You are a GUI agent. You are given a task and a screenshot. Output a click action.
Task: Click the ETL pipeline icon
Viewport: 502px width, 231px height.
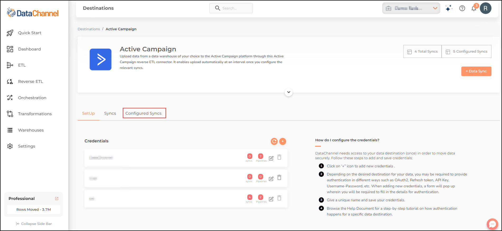click(x=10, y=65)
